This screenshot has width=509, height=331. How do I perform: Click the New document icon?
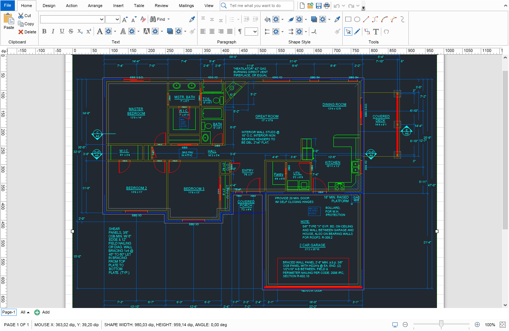click(302, 6)
